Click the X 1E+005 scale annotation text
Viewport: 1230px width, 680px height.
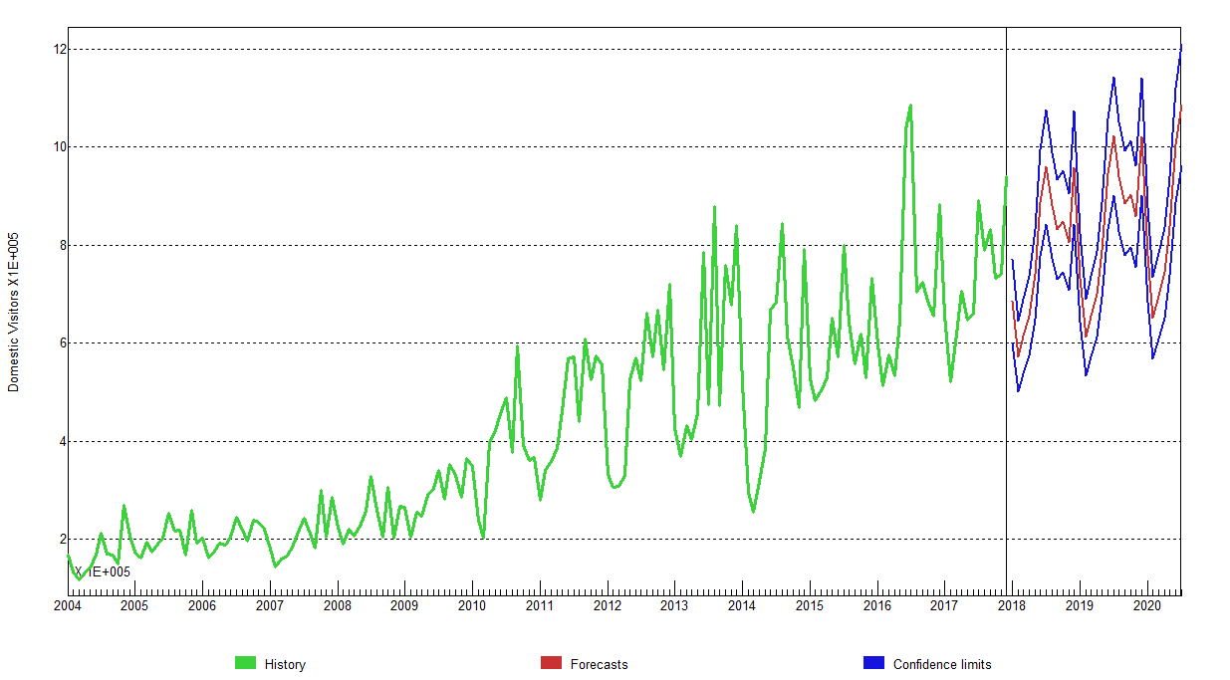point(102,571)
